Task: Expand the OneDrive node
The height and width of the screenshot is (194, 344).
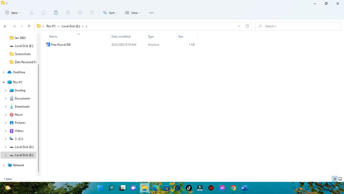Action: 3,72
